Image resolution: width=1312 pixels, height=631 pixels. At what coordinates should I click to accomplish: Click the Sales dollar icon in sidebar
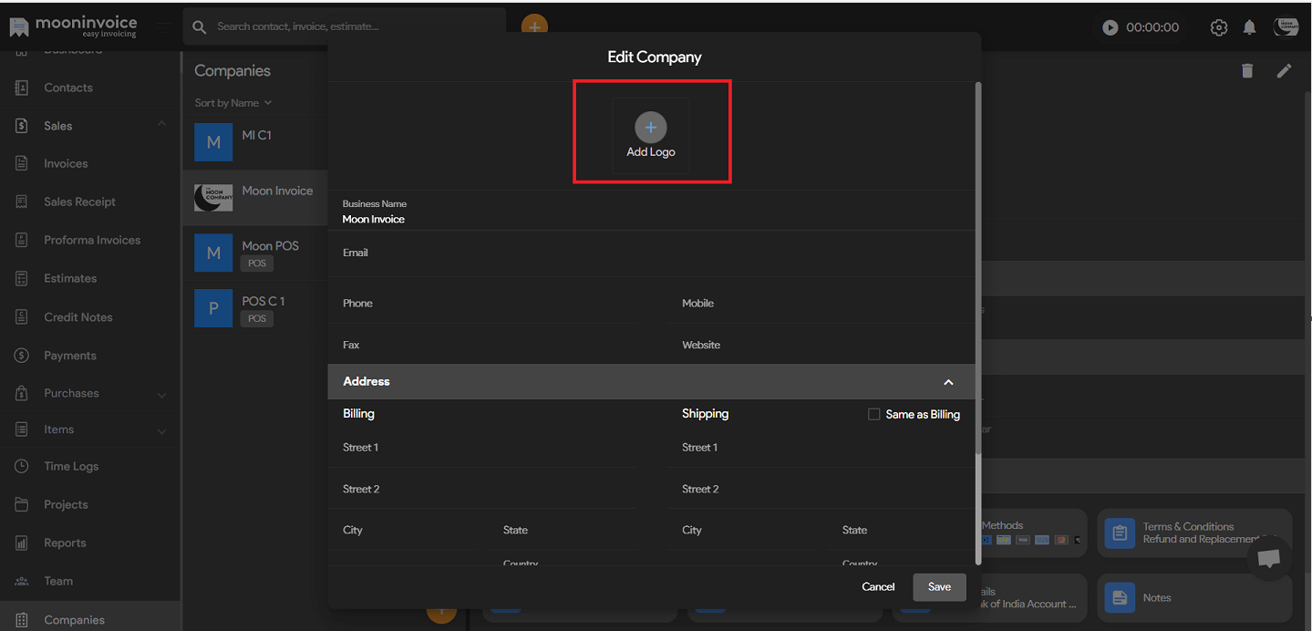[22, 126]
